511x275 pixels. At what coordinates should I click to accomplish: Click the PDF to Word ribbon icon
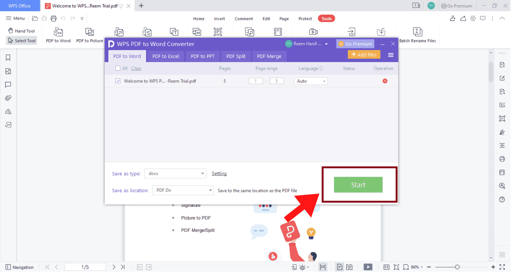pyautogui.click(x=58, y=35)
